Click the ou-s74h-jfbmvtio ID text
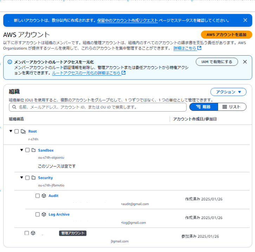This screenshot has width=255, height=252. click(51, 185)
